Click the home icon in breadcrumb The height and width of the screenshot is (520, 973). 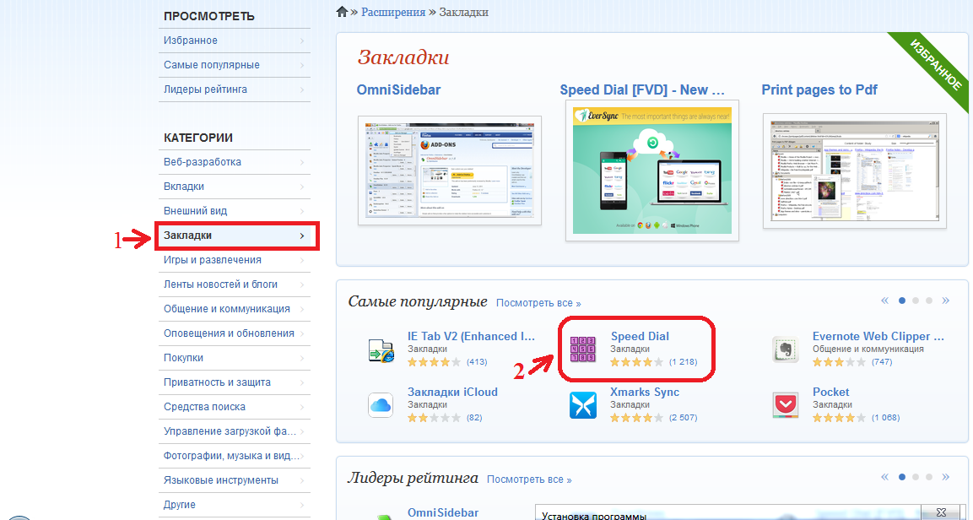(x=341, y=11)
